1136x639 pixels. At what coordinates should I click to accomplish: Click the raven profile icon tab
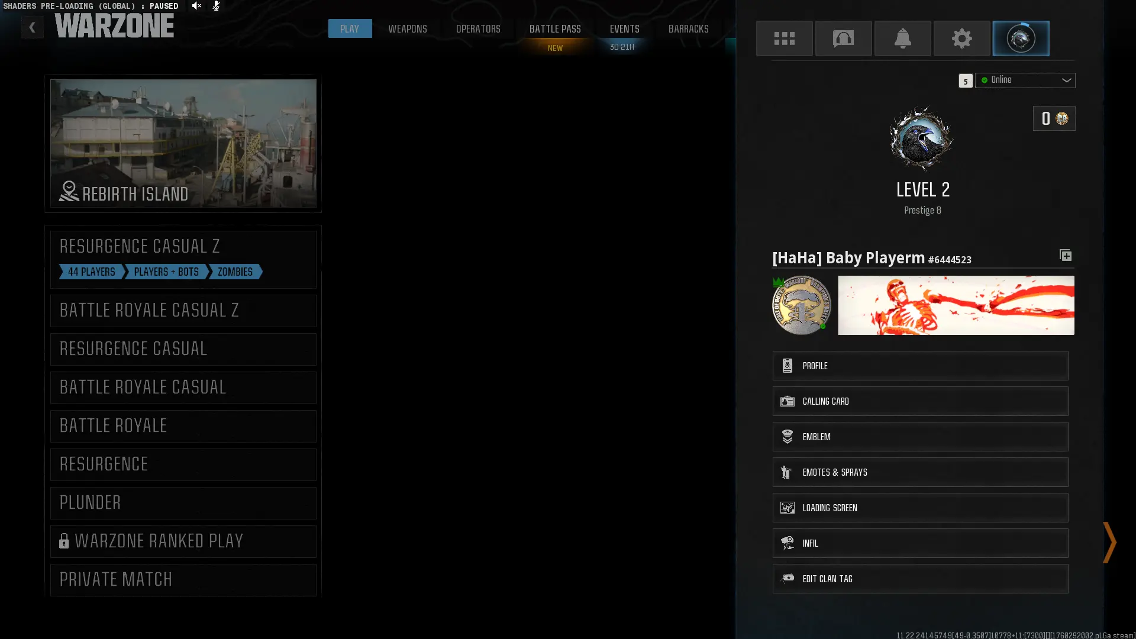point(1021,38)
